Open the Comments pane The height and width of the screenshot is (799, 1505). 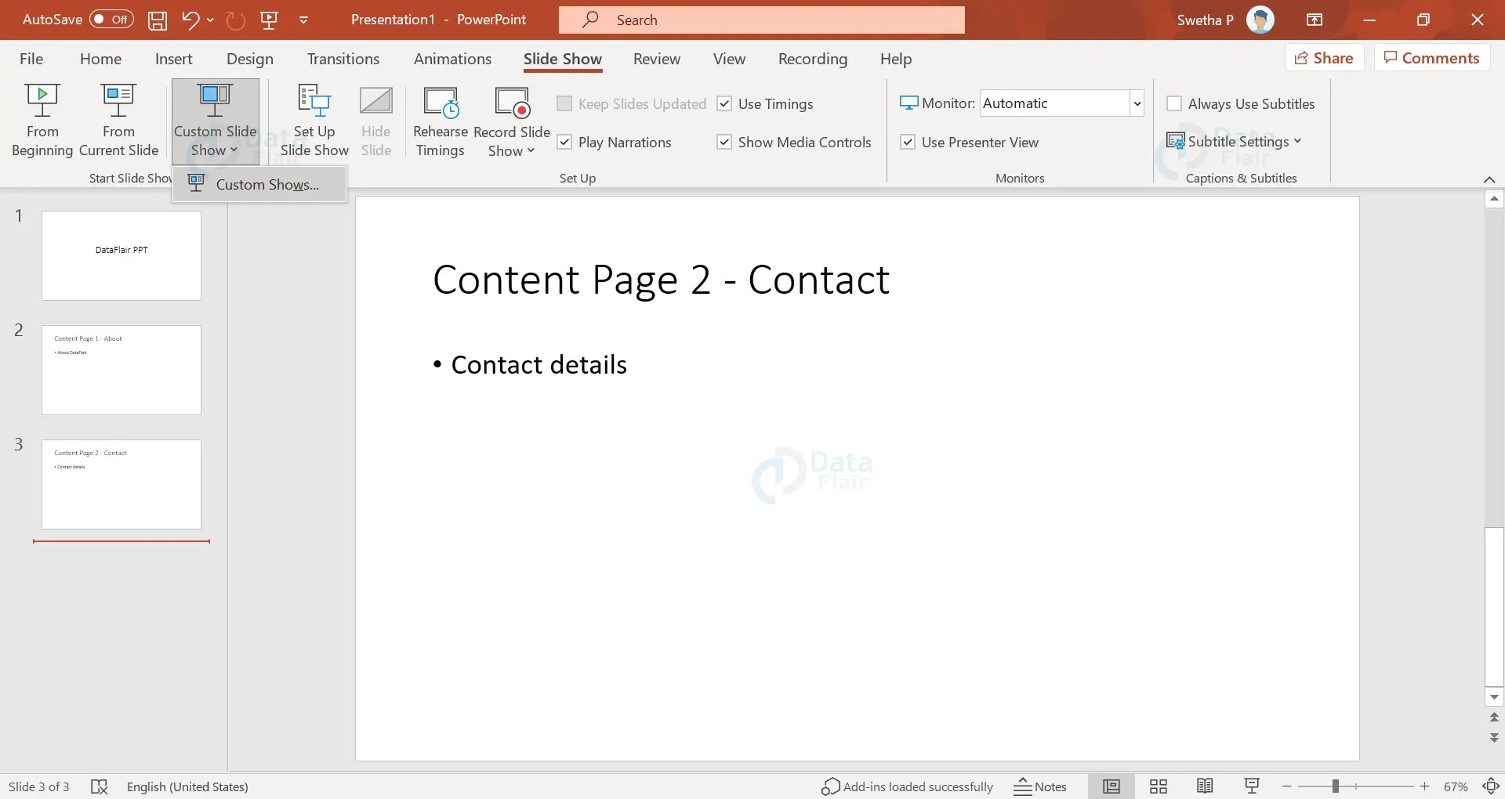tap(1432, 58)
